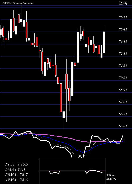Select the 72.81 price axis label

[123, 54]
